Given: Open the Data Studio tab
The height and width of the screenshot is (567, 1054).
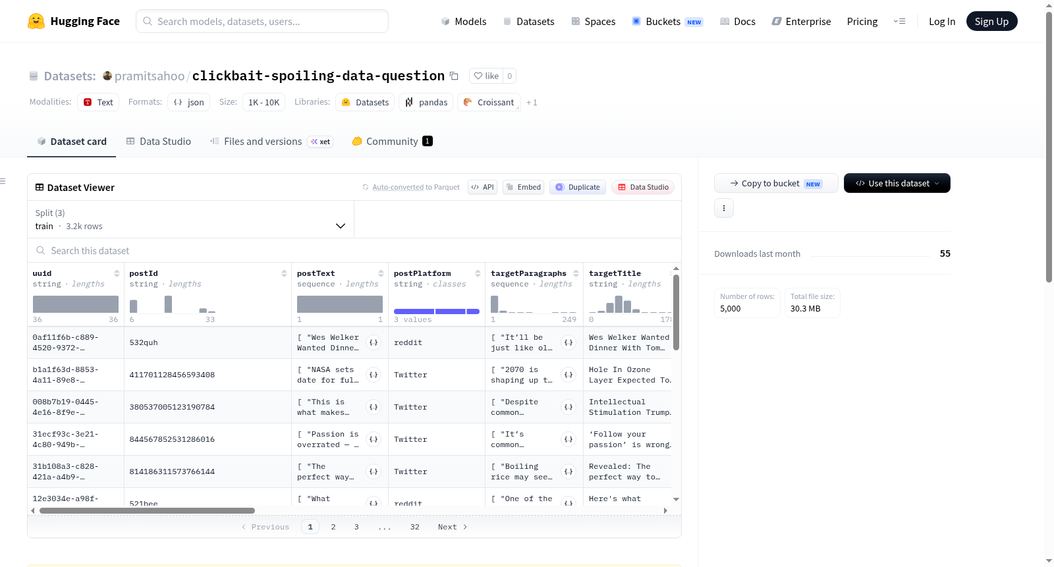Looking at the screenshot, I should point(159,141).
